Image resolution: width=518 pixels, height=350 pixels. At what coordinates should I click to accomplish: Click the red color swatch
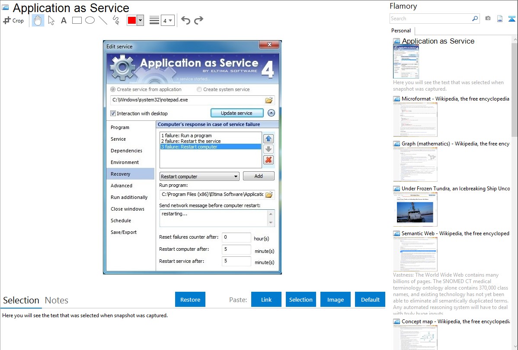132,20
